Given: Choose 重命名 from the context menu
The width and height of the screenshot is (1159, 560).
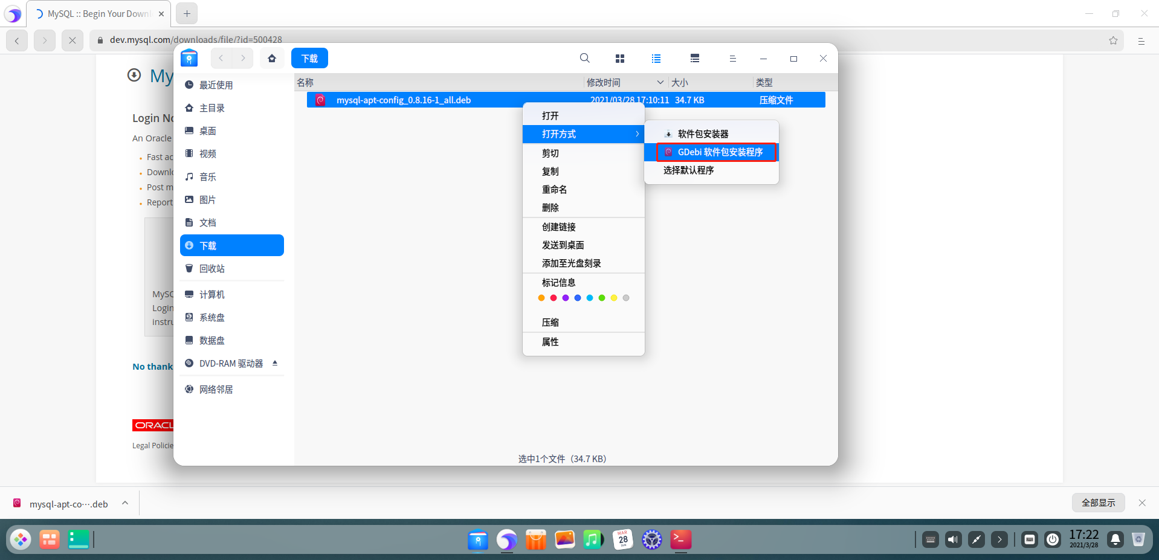Looking at the screenshot, I should pos(584,190).
